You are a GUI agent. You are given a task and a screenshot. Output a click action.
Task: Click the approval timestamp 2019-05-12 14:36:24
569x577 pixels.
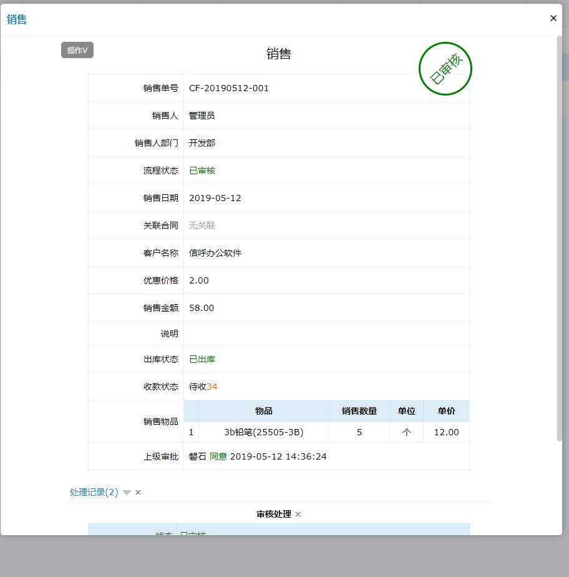278,456
